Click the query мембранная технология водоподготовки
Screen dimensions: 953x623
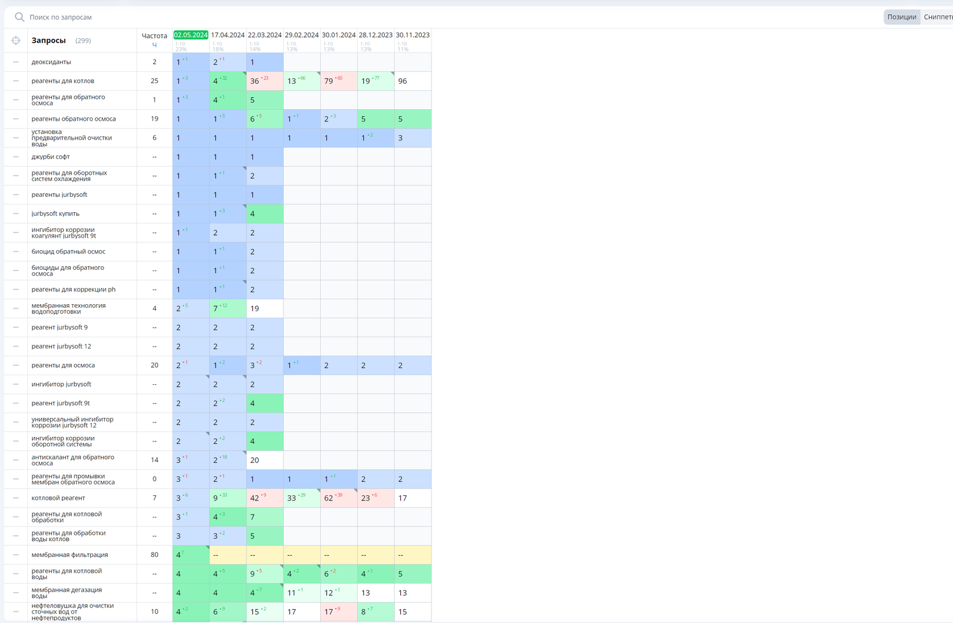coord(69,309)
